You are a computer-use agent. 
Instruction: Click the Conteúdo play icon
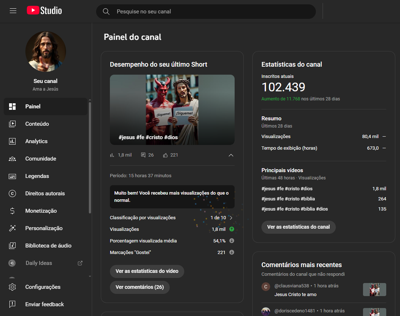tap(12, 124)
